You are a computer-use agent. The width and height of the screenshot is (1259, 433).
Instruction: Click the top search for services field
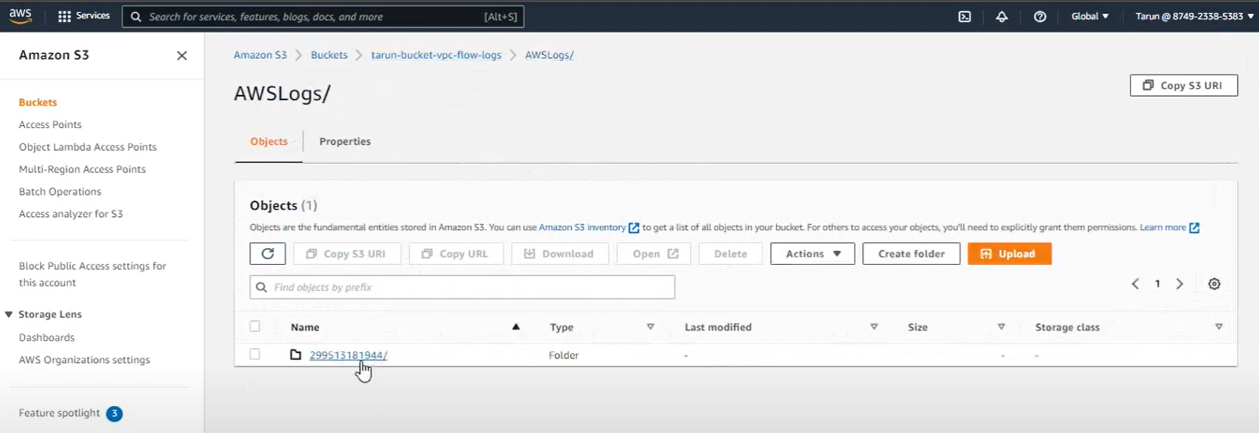coord(323,17)
